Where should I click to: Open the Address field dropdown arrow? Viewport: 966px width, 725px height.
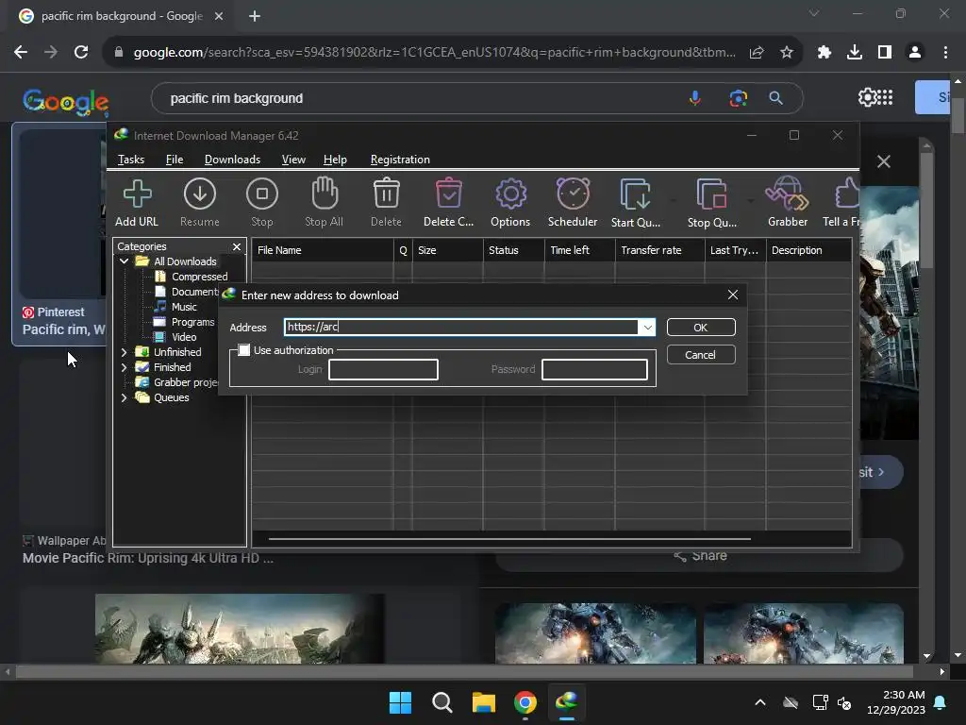(647, 328)
